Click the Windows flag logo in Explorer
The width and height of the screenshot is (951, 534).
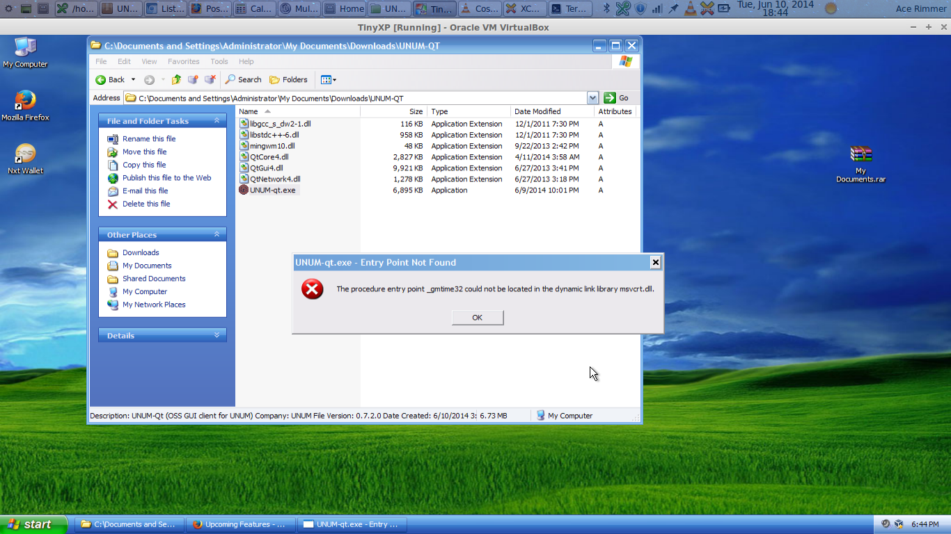[x=625, y=61]
